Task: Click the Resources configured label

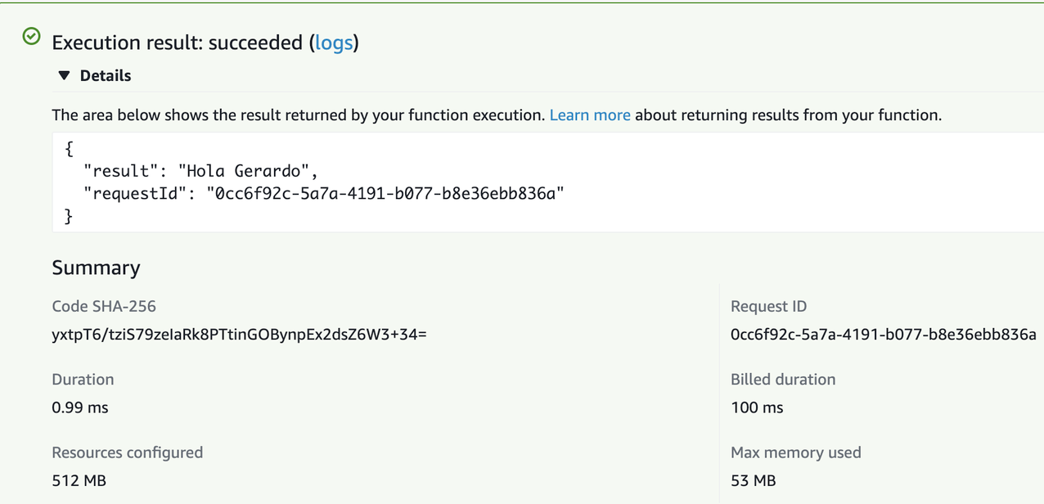Action: click(127, 452)
